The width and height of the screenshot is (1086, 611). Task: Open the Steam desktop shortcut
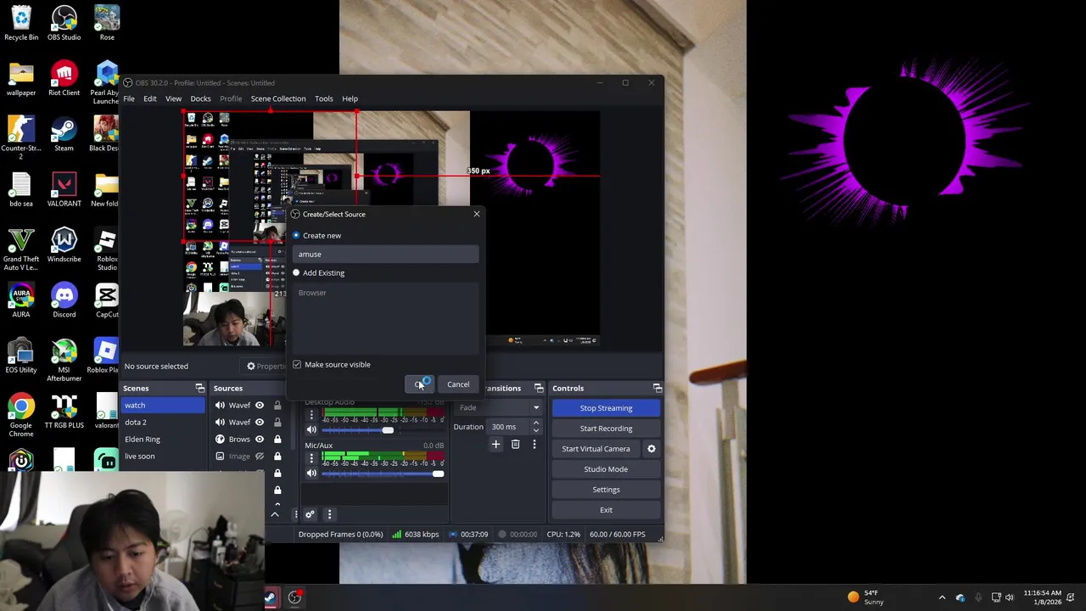(x=64, y=134)
